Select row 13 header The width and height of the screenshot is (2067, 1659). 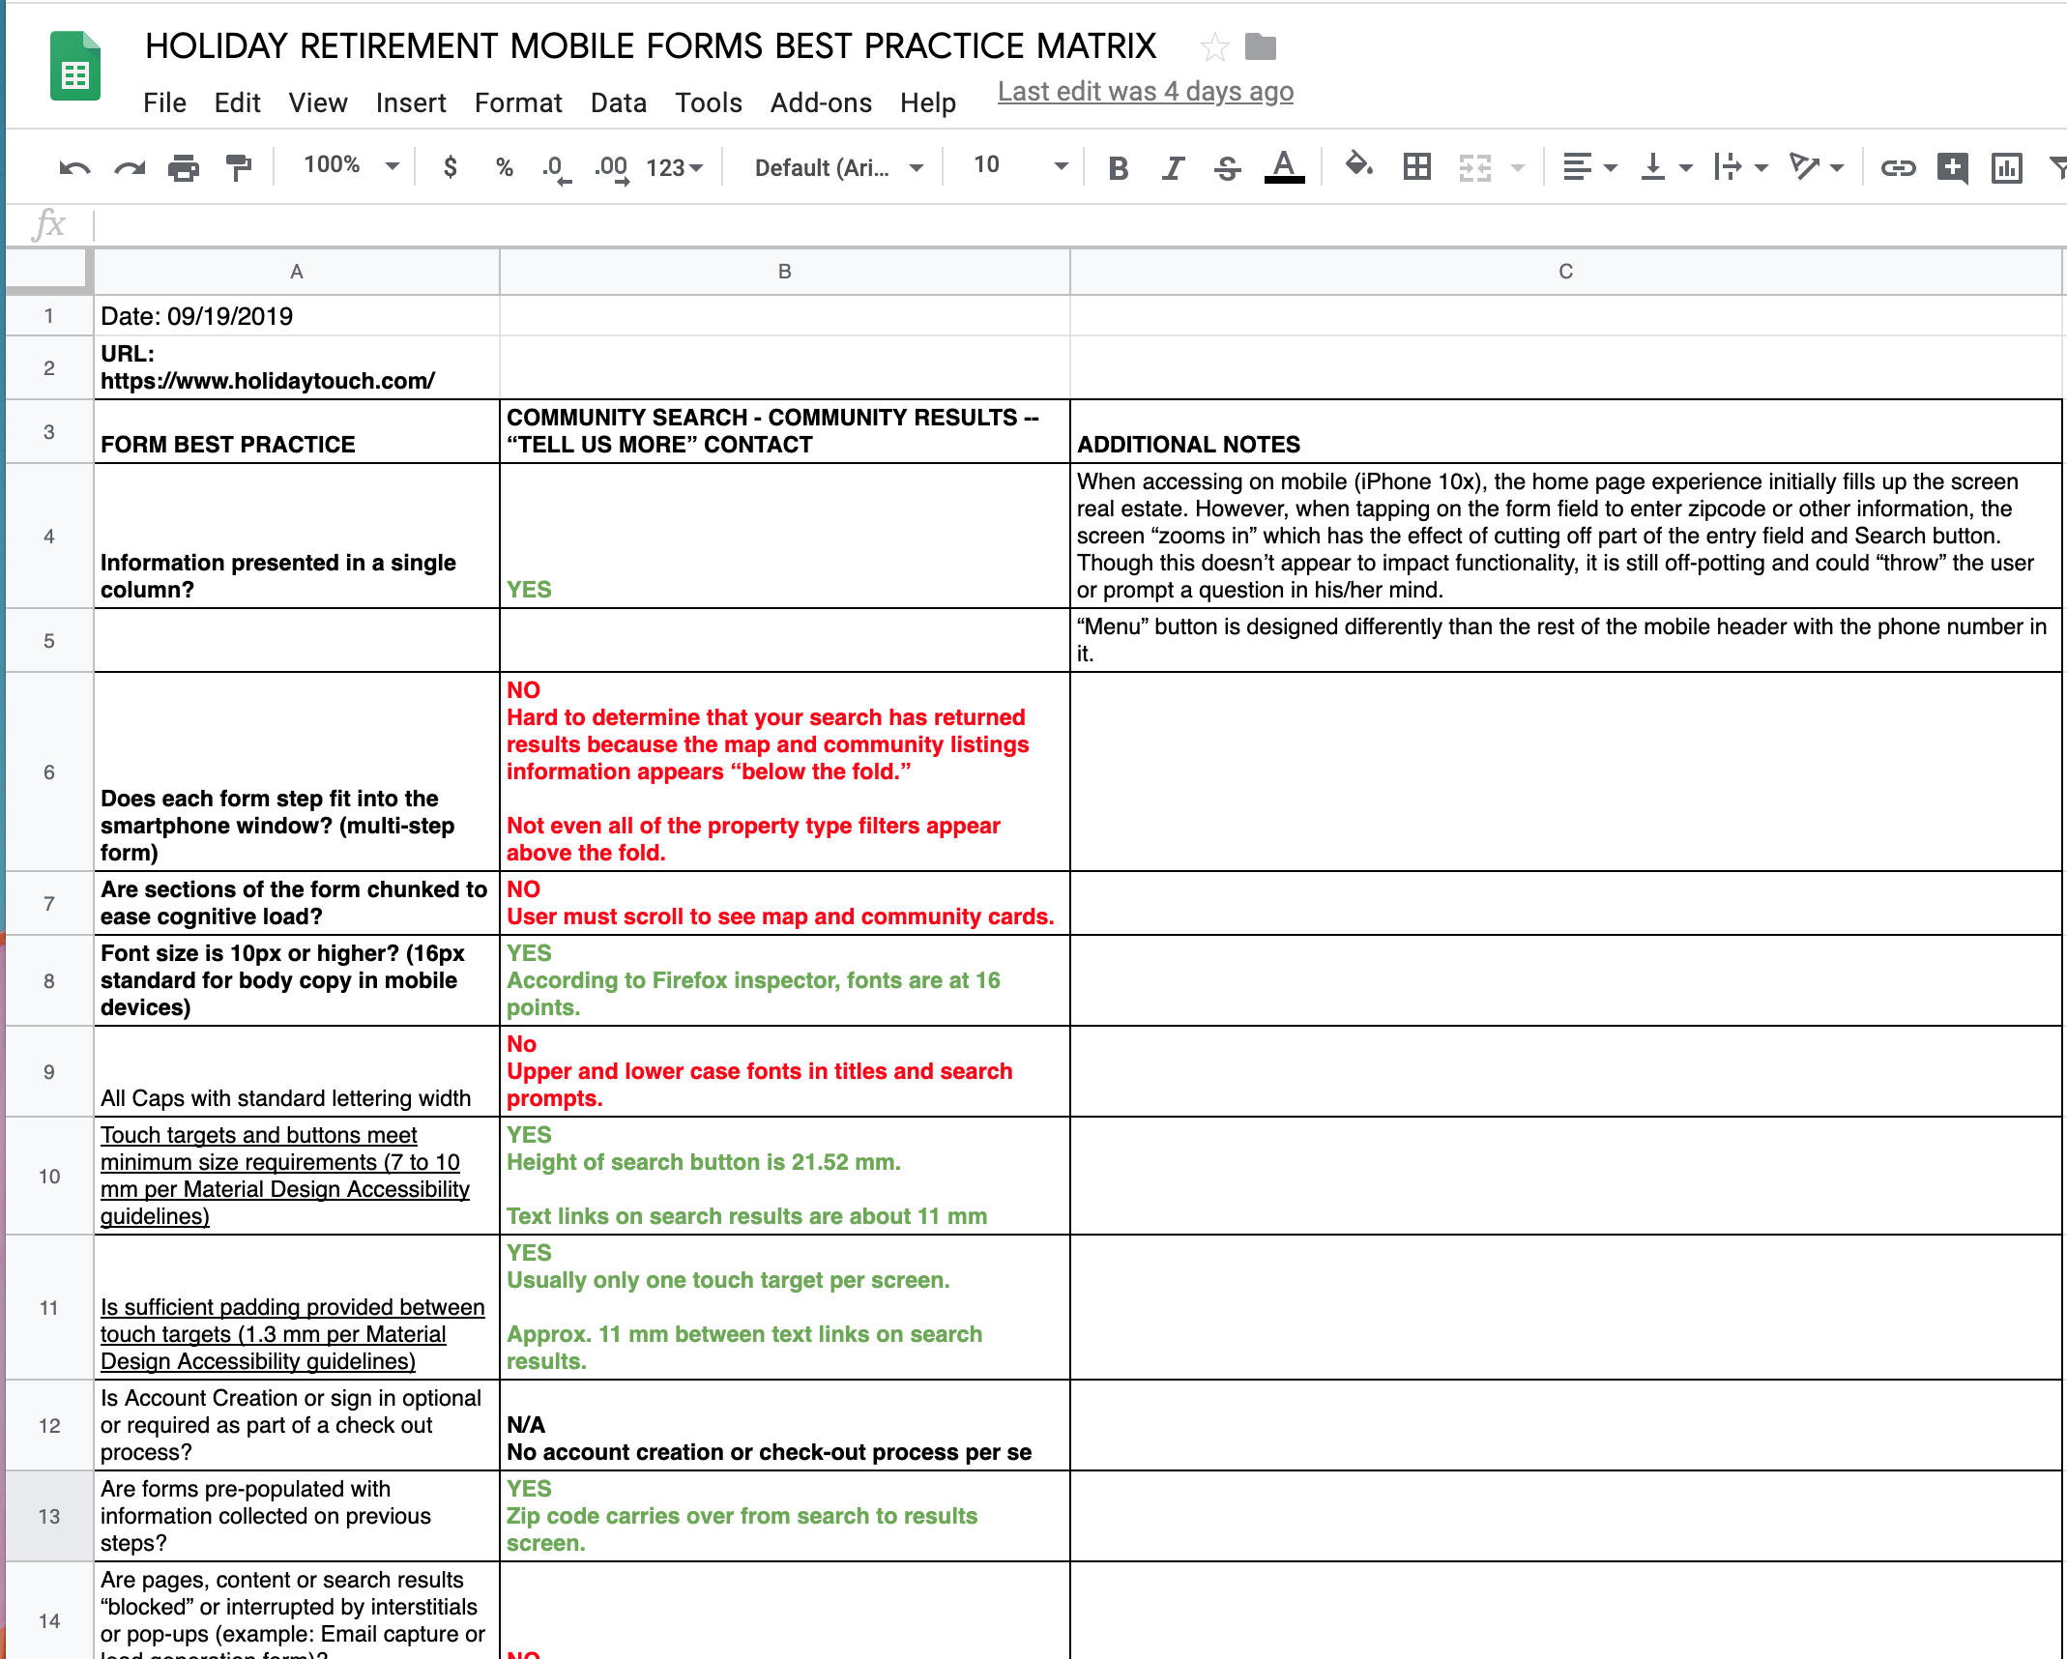point(49,1516)
